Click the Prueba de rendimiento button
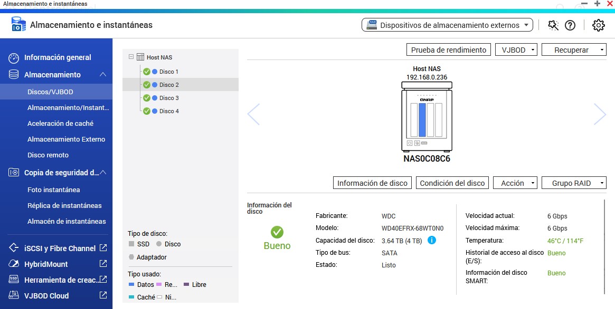This screenshot has width=615, height=309. 448,50
